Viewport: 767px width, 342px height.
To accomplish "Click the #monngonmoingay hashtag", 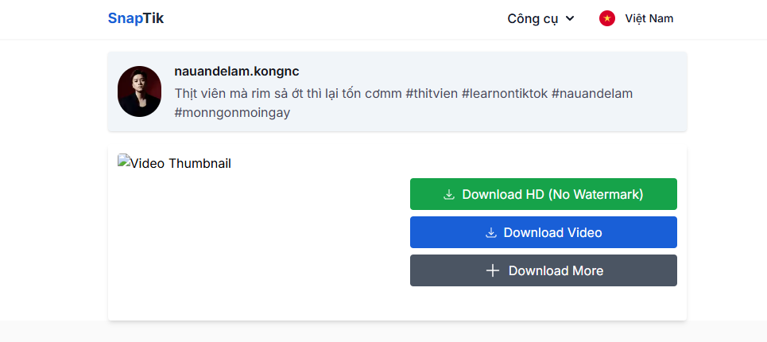I will coord(232,112).
